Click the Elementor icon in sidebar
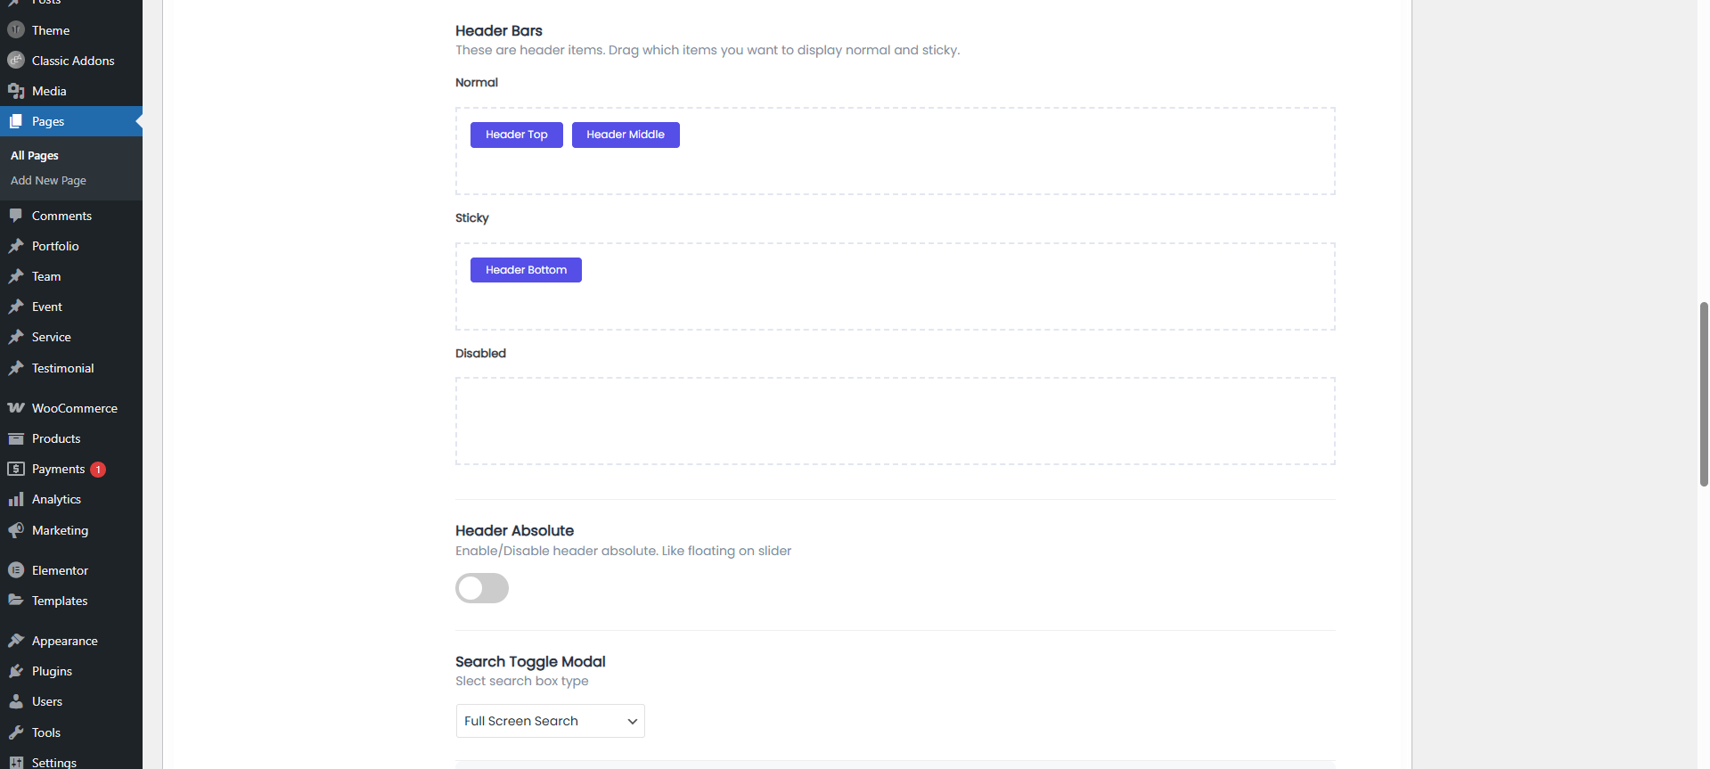Screen dimensions: 1710x769 point(16,570)
